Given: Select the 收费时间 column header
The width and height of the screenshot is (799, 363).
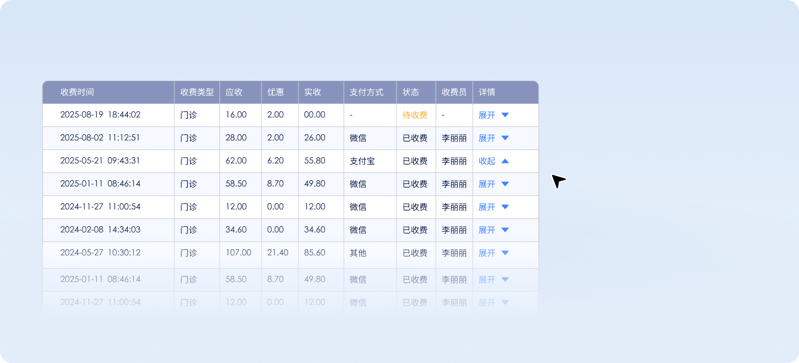Looking at the screenshot, I should tap(77, 92).
